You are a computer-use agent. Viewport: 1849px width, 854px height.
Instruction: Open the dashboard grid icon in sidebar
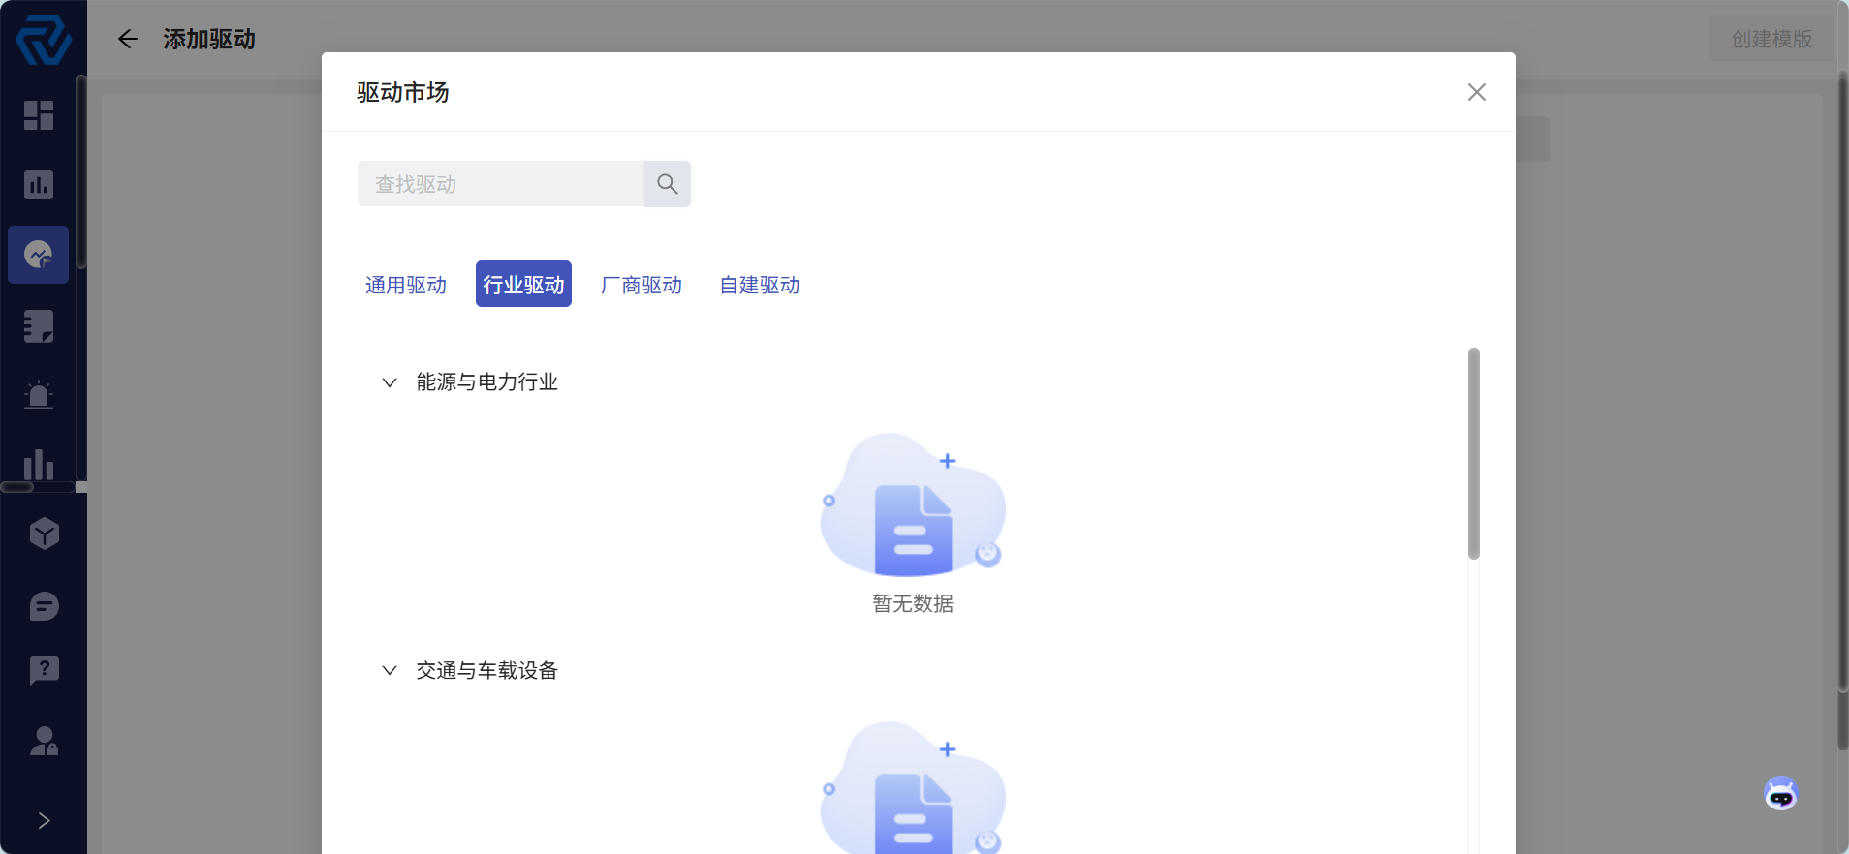click(39, 115)
